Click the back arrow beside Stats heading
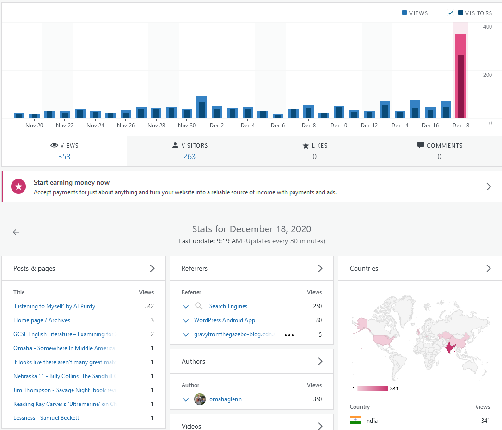Screen dimensions: 502x430 16,232
